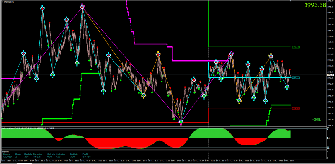Switch to the first chart tab at bottom

8,163
